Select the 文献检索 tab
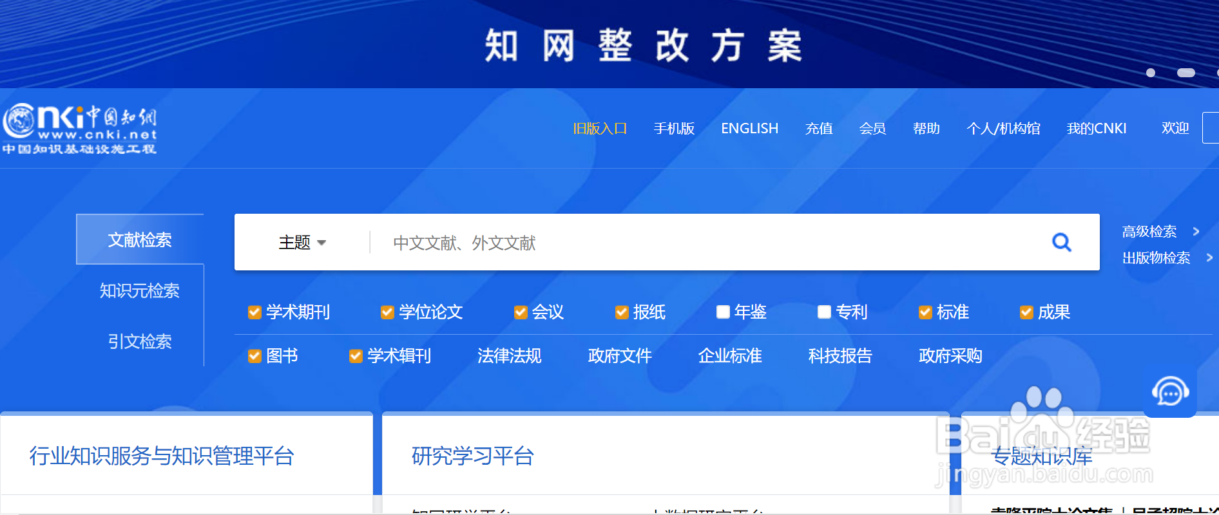1219x515 pixels. [x=140, y=239]
